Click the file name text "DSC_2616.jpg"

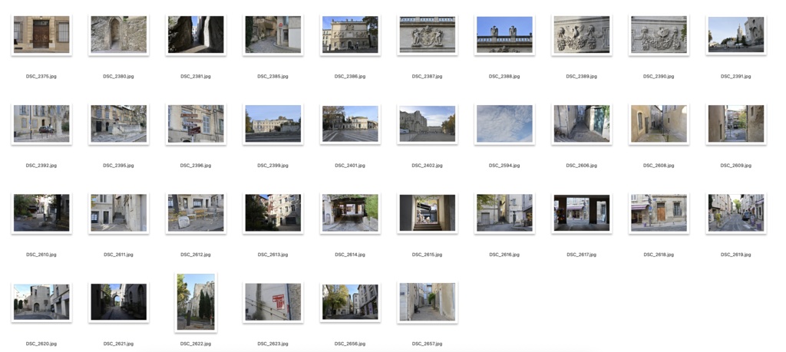505,255
